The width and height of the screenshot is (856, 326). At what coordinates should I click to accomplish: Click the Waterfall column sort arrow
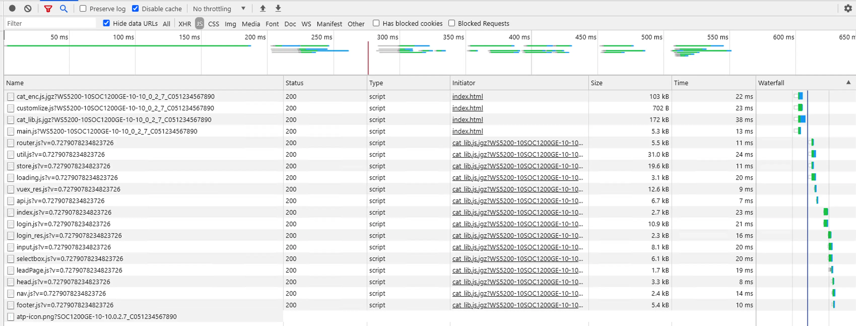848,82
